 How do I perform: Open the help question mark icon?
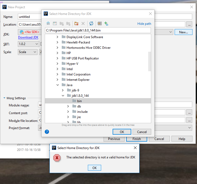(47, 132)
